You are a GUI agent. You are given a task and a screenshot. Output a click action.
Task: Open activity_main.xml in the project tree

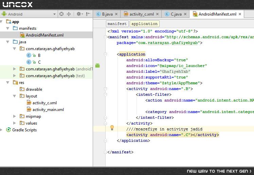coord(48,110)
